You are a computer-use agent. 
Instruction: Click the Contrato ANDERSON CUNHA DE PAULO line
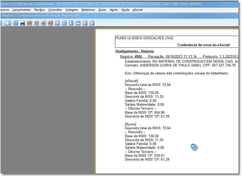pyautogui.click(x=180, y=65)
